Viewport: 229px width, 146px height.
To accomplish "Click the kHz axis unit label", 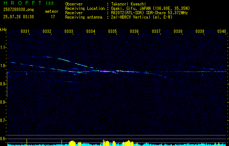I will point(3,30).
